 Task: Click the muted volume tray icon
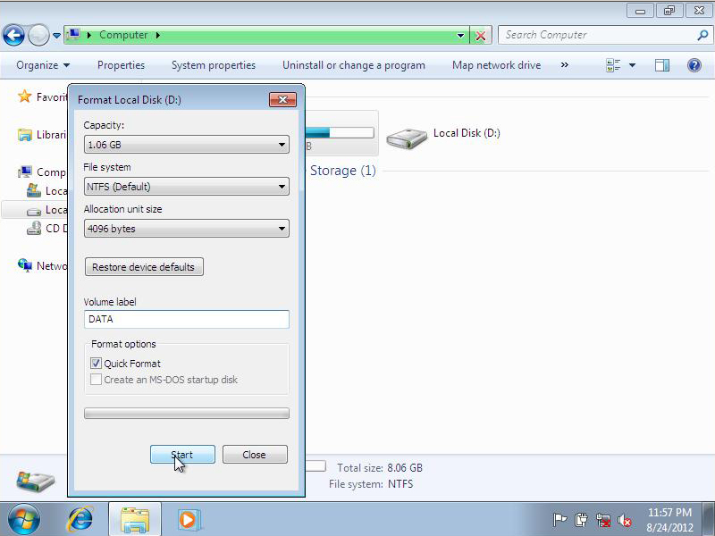[x=625, y=520]
